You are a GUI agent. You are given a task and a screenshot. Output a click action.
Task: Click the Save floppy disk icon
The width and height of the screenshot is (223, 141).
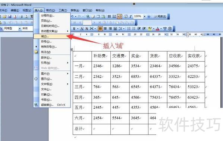point(10,17)
